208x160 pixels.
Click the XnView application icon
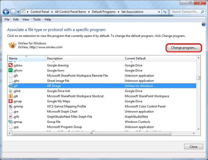13,45
